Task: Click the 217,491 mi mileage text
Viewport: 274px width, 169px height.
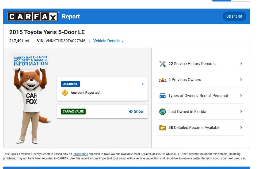Action: click(x=19, y=41)
